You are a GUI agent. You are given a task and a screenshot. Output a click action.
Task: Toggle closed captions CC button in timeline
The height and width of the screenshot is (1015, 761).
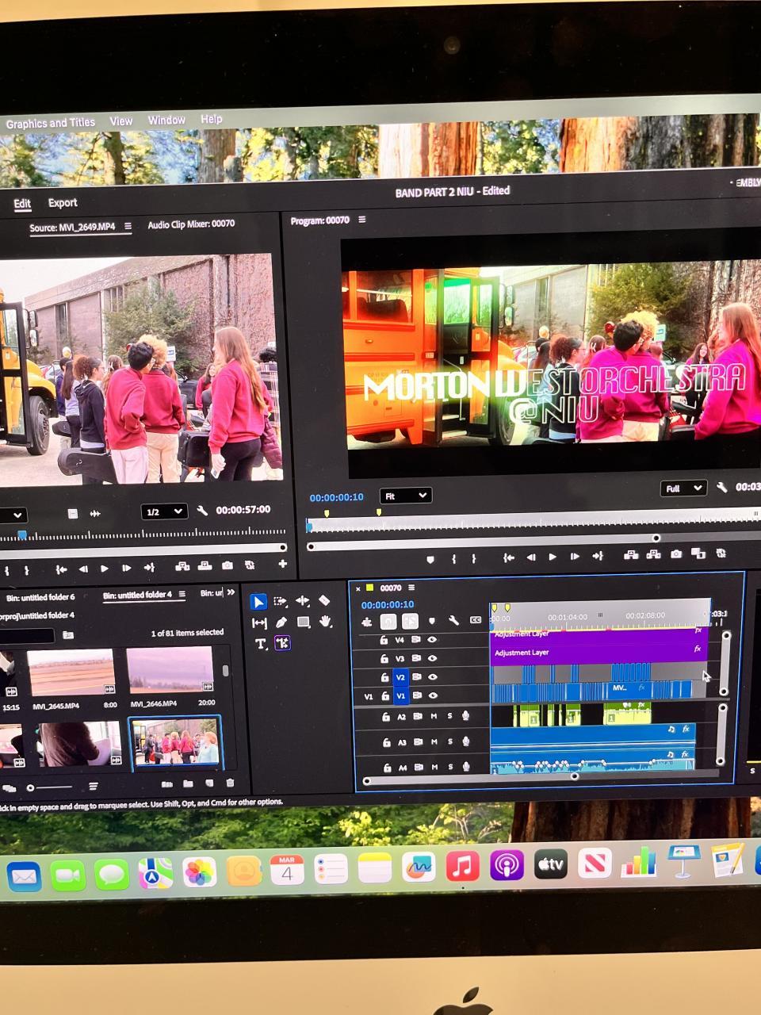pyautogui.click(x=476, y=620)
